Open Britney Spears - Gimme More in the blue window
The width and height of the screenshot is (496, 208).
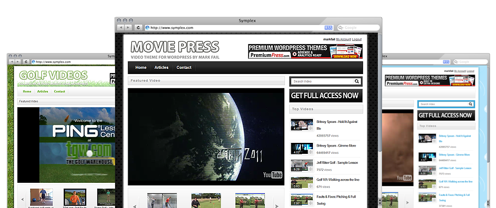(454, 155)
